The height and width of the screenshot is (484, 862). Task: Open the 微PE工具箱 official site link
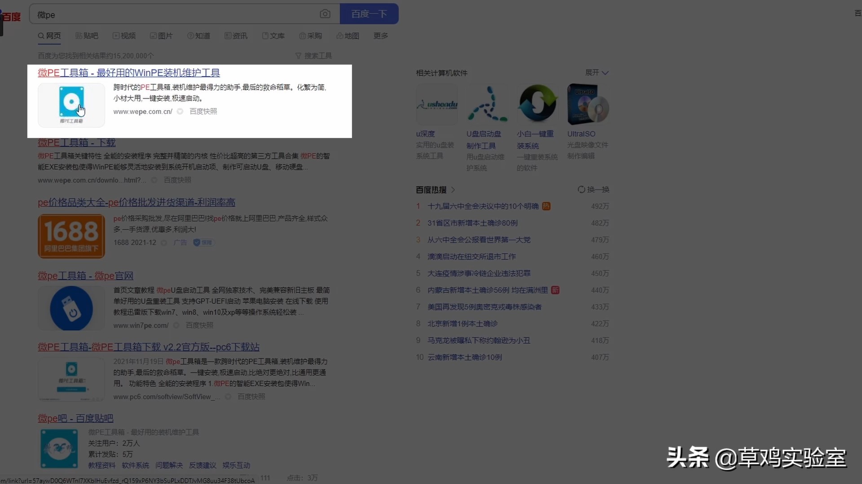128,72
